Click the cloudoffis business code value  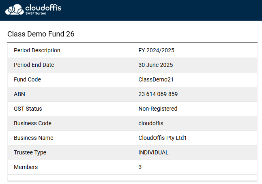click(x=150, y=123)
